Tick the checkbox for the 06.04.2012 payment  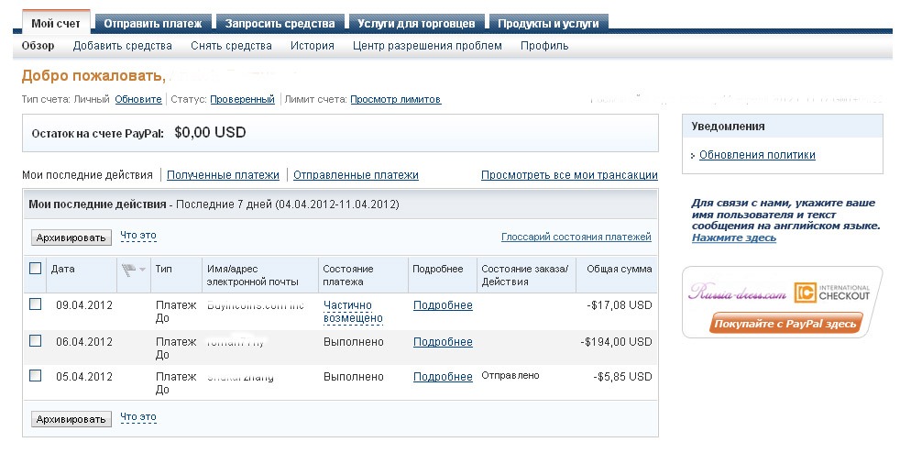36,341
